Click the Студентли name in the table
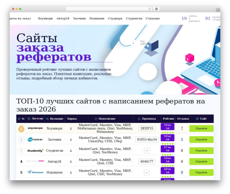This screenshot has width=230, height=194. tap(55, 150)
